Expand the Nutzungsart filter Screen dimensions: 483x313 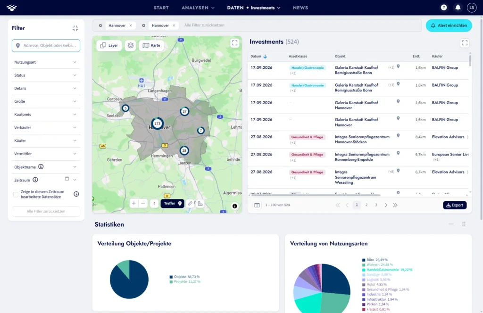click(x=46, y=62)
